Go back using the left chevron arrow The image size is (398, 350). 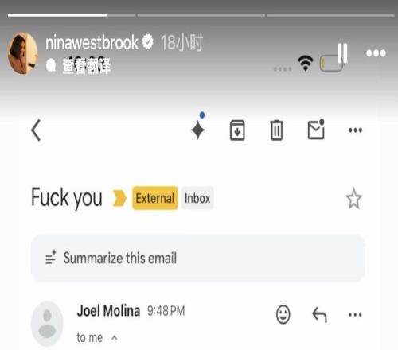(36, 130)
